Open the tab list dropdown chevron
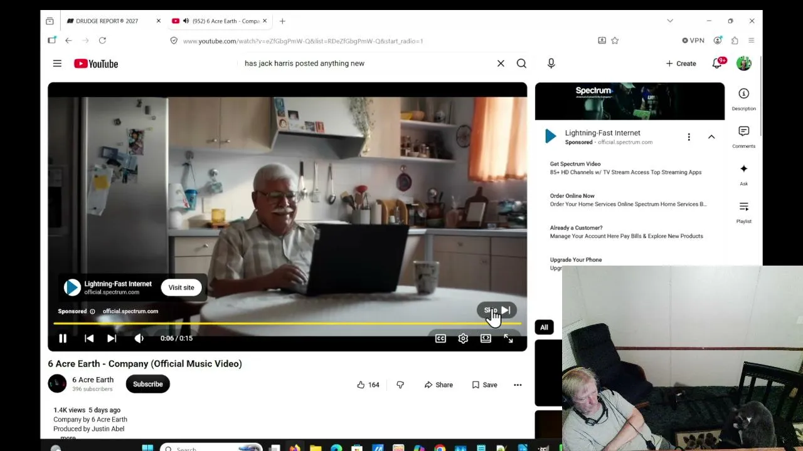The width and height of the screenshot is (803, 451). click(670, 21)
